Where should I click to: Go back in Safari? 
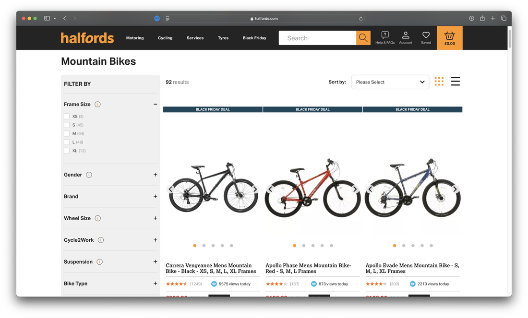point(65,18)
